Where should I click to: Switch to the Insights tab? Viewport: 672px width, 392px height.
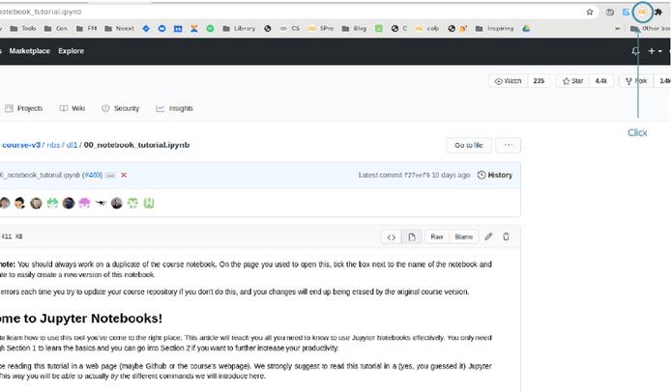coord(174,108)
